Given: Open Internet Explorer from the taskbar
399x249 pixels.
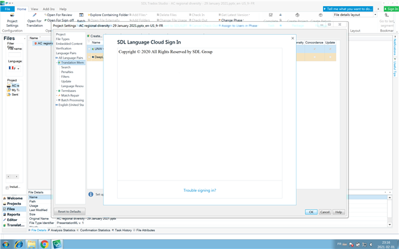Looking at the screenshot, I should [x=20, y=243].
